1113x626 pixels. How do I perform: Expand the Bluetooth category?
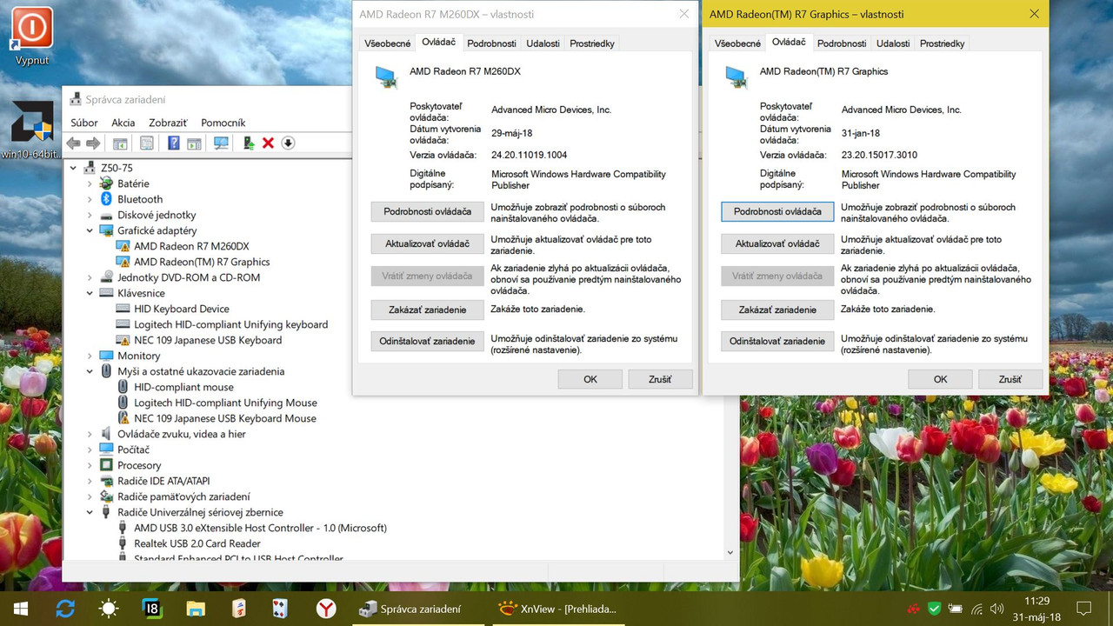tap(90, 199)
